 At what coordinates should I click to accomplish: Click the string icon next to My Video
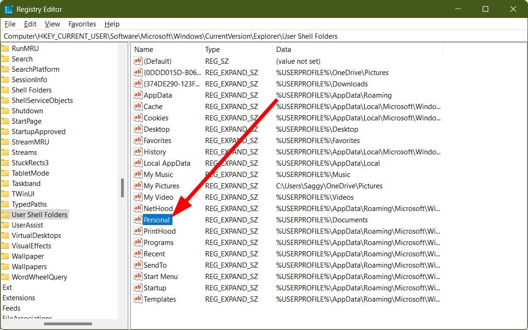pyautogui.click(x=138, y=197)
